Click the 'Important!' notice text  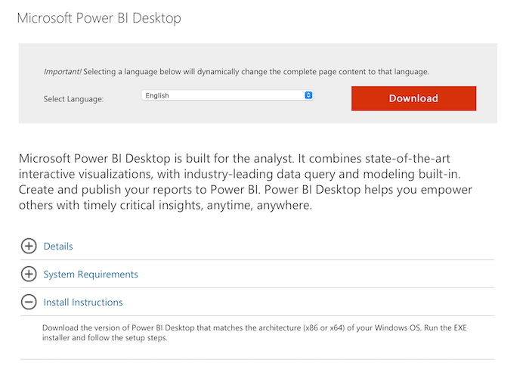(236, 72)
